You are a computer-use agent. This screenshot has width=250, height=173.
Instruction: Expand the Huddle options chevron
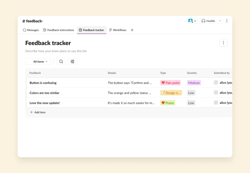click(x=220, y=21)
